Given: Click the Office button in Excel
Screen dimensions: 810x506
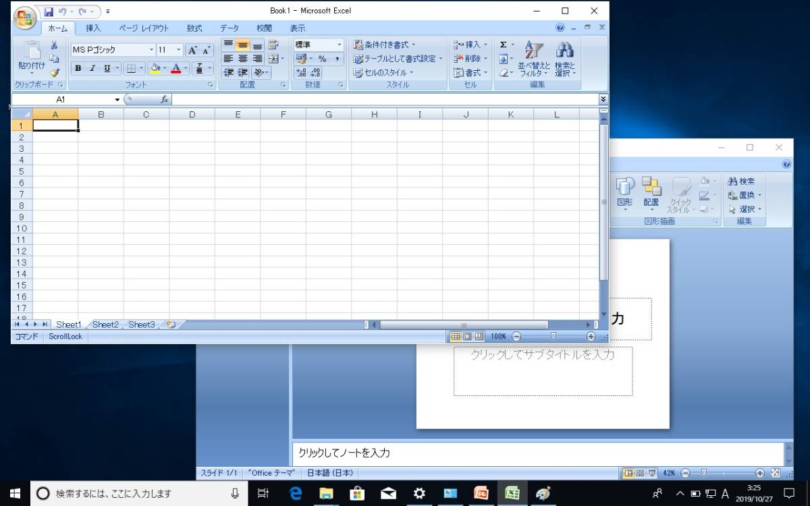Looking at the screenshot, I should click(x=24, y=18).
